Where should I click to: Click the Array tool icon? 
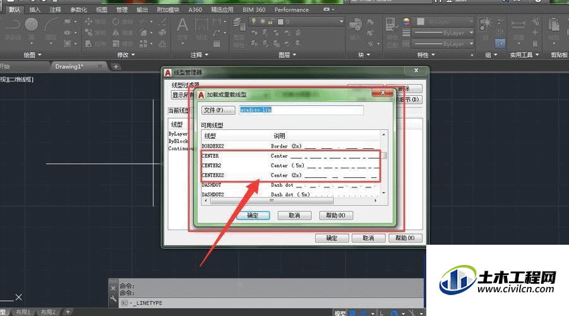point(144,44)
